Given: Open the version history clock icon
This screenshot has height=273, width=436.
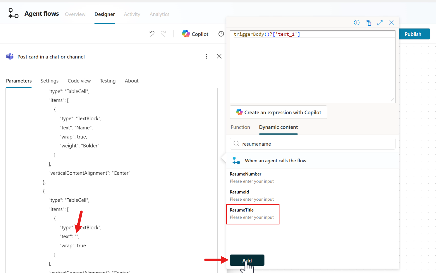Looking at the screenshot, I should (221, 34).
